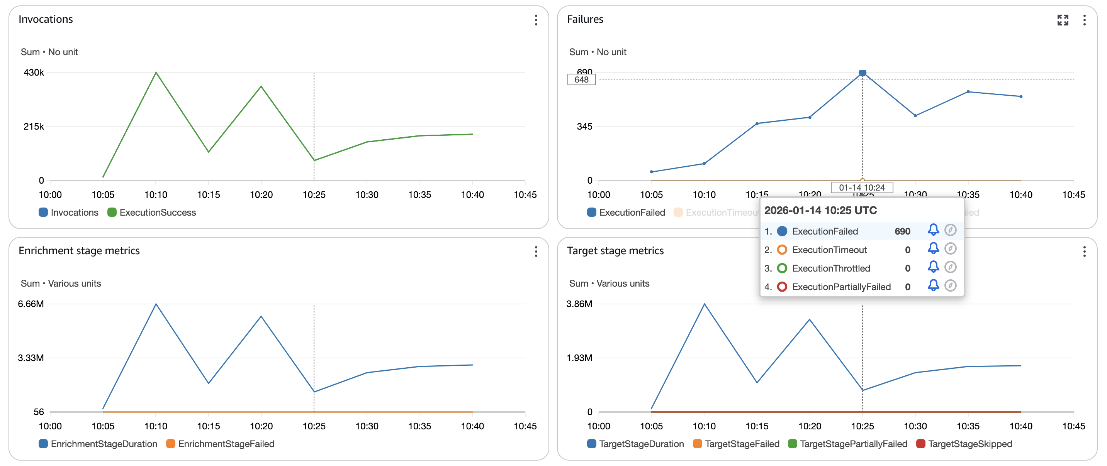Toggle ExecutionFailed series in Failures legend
Image resolution: width=1107 pixels, height=466 pixels.
tap(626, 213)
